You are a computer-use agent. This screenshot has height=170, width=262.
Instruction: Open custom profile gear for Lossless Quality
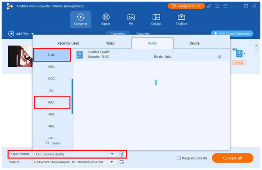click(x=219, y=57)
